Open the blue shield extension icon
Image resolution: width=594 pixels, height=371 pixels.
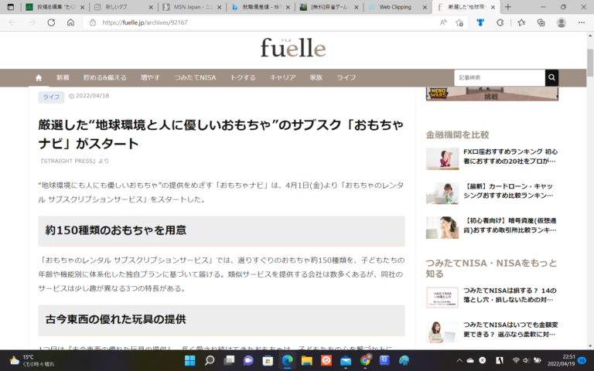[x=480, y=22]
